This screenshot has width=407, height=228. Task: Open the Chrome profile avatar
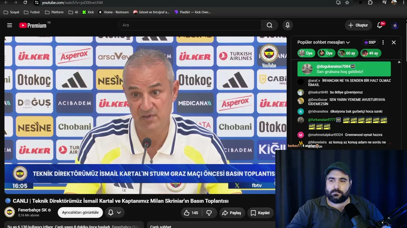394,3
